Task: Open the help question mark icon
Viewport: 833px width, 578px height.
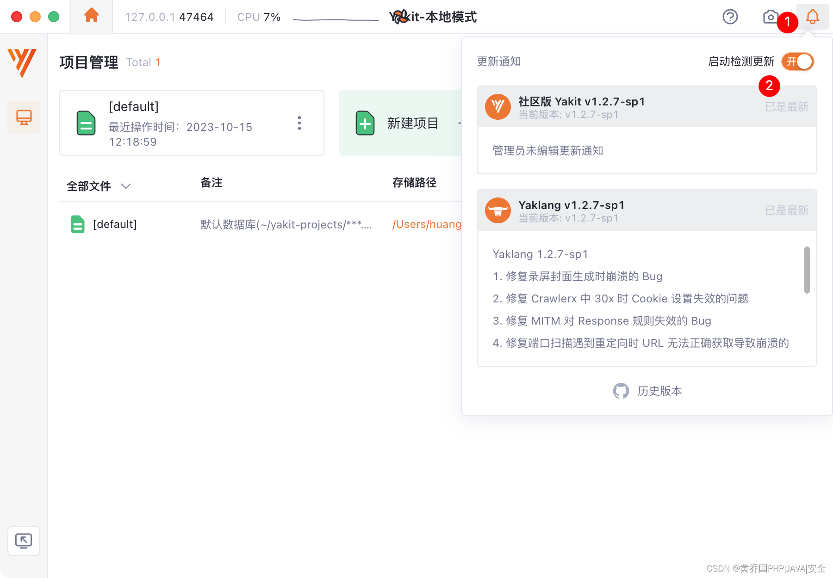Action: tap(730, 17)
